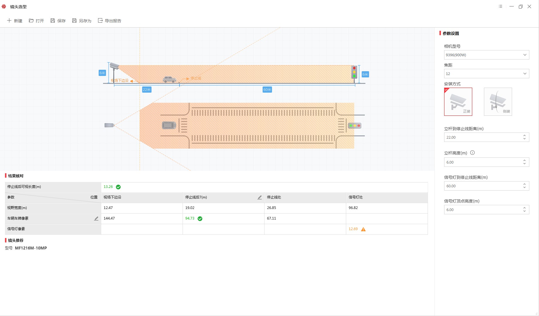Save project using 保存
The image size is (539, 316).
pyautogui.click(x=58, y=21)
